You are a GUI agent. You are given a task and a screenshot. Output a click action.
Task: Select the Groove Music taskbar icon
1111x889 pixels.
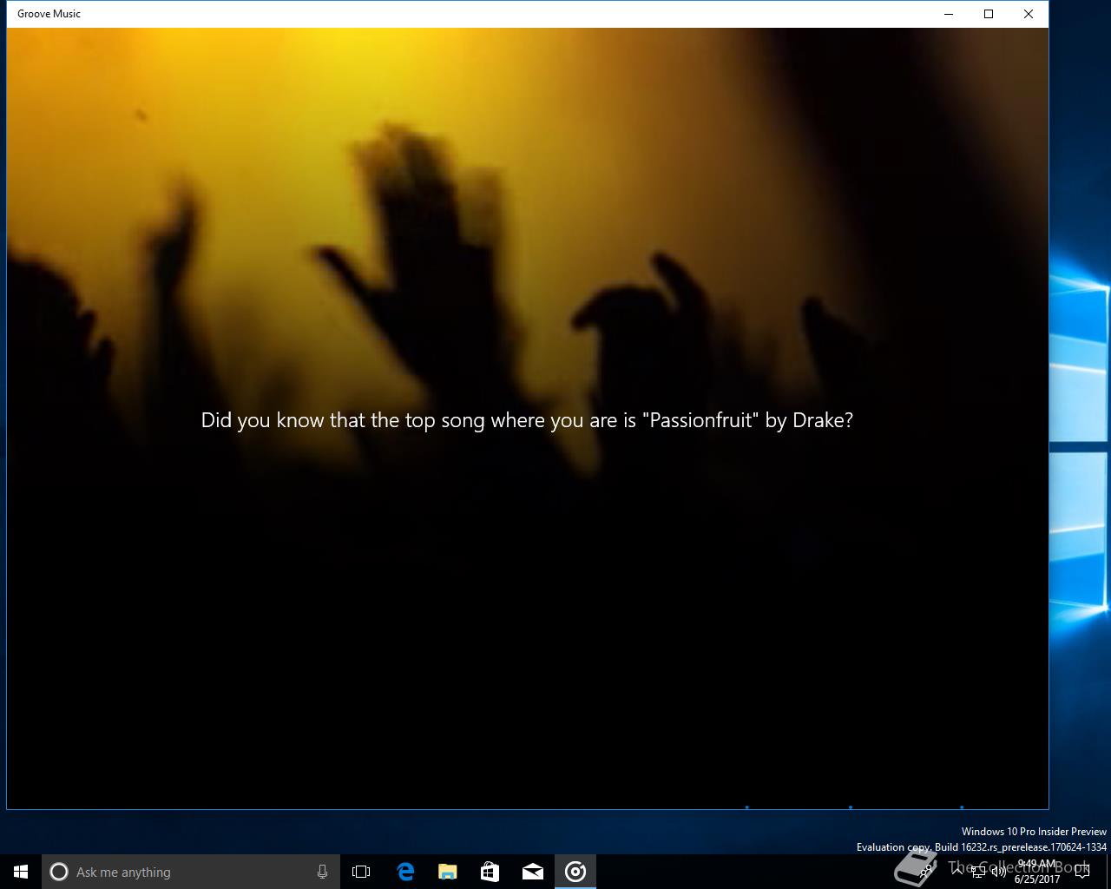coord(575,872)
